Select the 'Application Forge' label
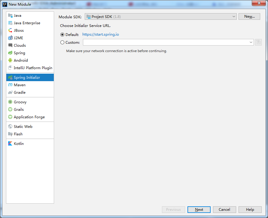The width and height of the screenshot is (268, 218). coord(29,117)
